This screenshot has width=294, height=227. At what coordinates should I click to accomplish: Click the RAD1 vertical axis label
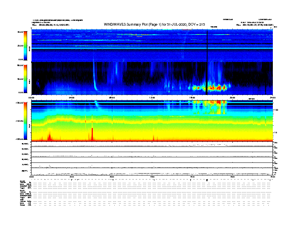pyautogui.click(x=29, y=81)
